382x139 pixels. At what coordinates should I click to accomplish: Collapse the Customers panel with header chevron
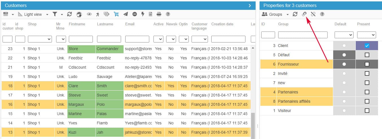(x=250, y=5)
